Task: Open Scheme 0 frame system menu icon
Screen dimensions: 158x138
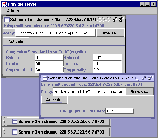Action: [7, 20]
